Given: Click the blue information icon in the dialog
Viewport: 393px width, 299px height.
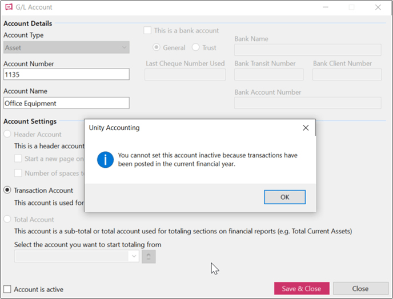Looking at the screenshot, I should tap(105, 160).
